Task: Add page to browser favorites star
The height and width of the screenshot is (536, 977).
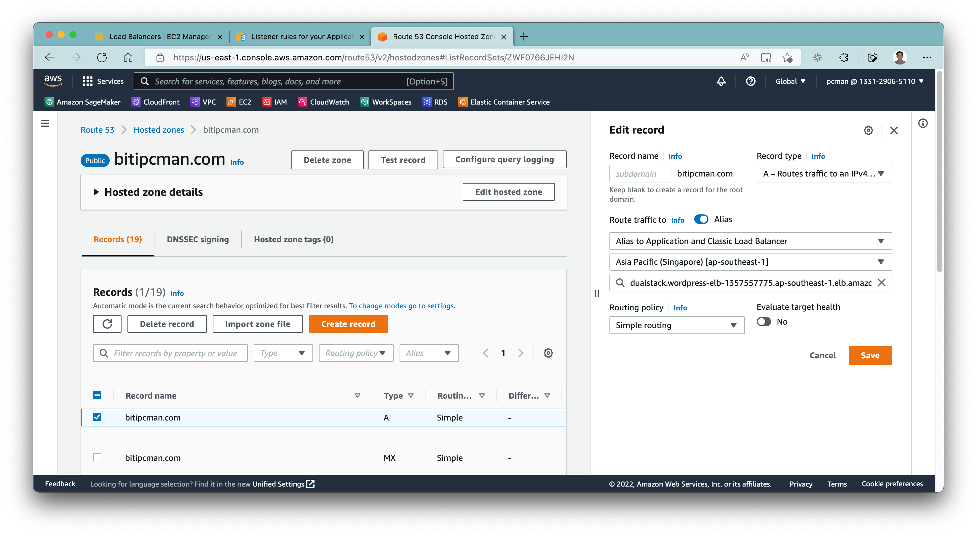Action: click(x=787, y=57)
